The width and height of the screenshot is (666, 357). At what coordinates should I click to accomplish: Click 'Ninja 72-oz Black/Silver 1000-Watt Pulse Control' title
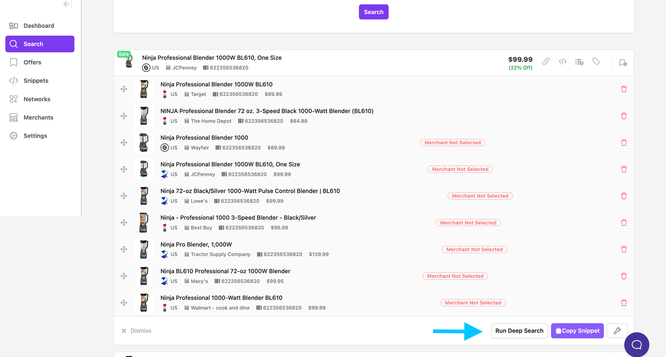250,191
